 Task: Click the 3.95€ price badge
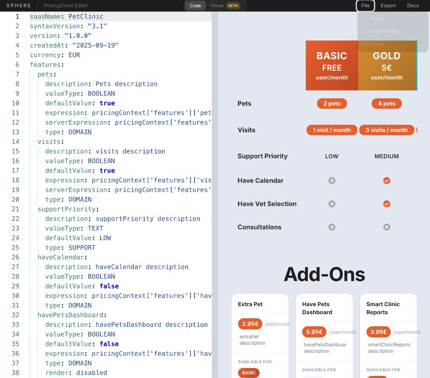379,332
